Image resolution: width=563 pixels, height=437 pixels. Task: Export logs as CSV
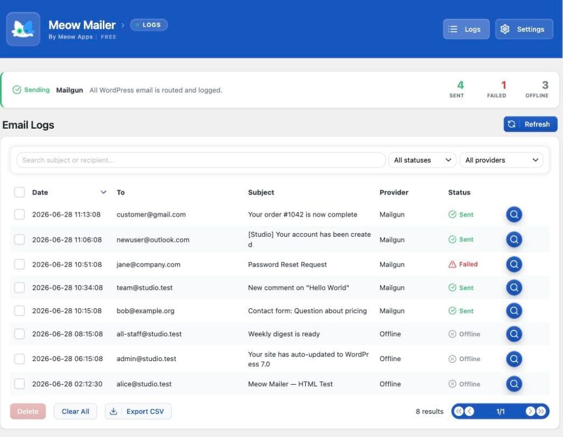pyautogui.click(x=138, y=411)
